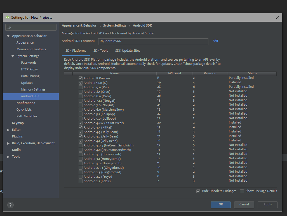
Task: Click the search magnifier icon in sidebar
Action: 9,27
